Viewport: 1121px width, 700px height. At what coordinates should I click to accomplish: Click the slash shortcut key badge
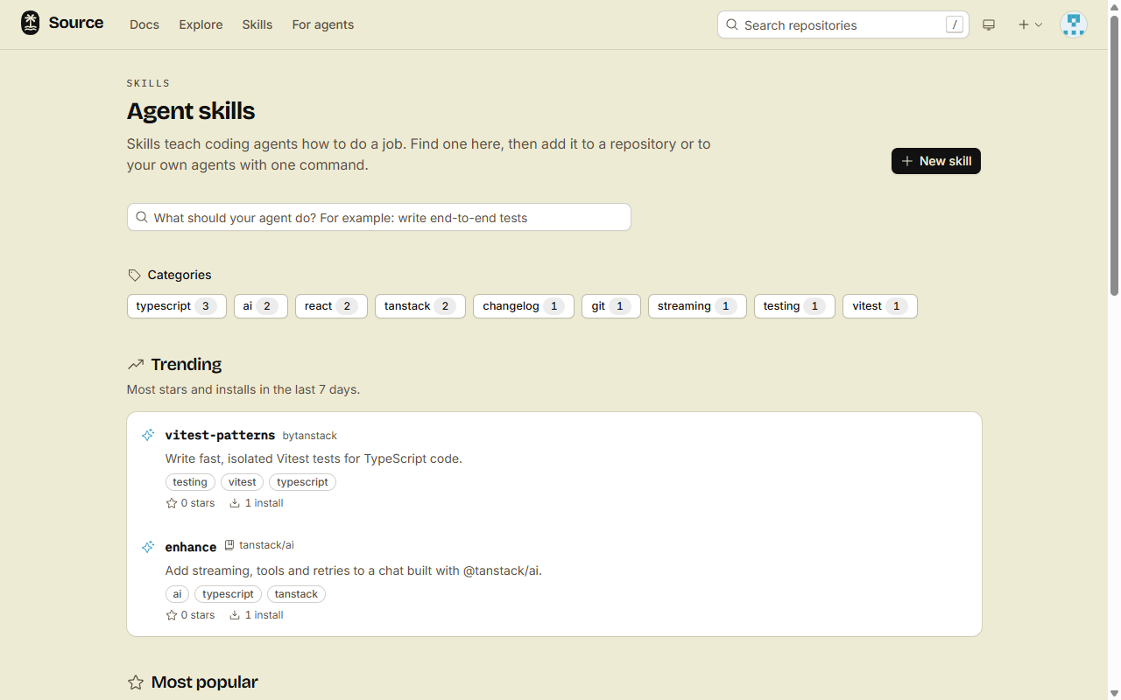pos(955,24)
